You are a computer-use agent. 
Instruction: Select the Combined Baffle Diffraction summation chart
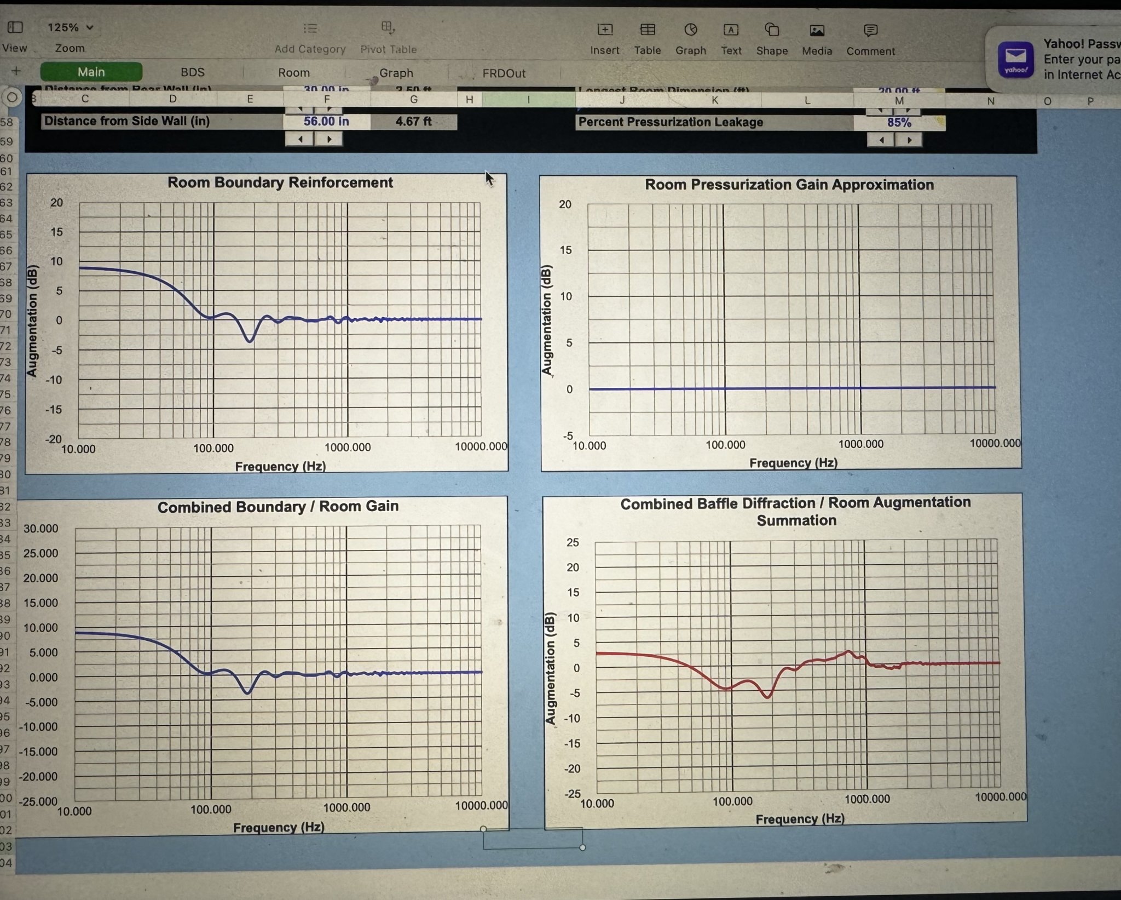784,660
